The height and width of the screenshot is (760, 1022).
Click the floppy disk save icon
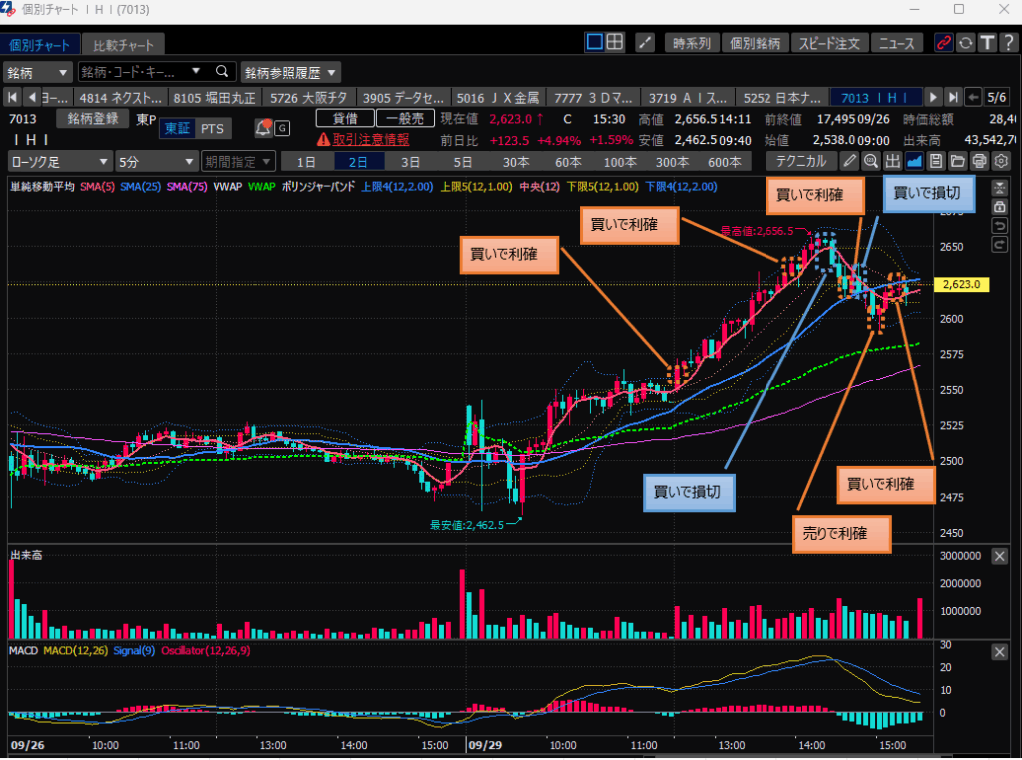(936, 161)
